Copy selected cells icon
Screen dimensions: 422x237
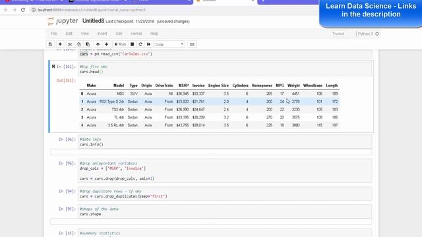point(79,44)
